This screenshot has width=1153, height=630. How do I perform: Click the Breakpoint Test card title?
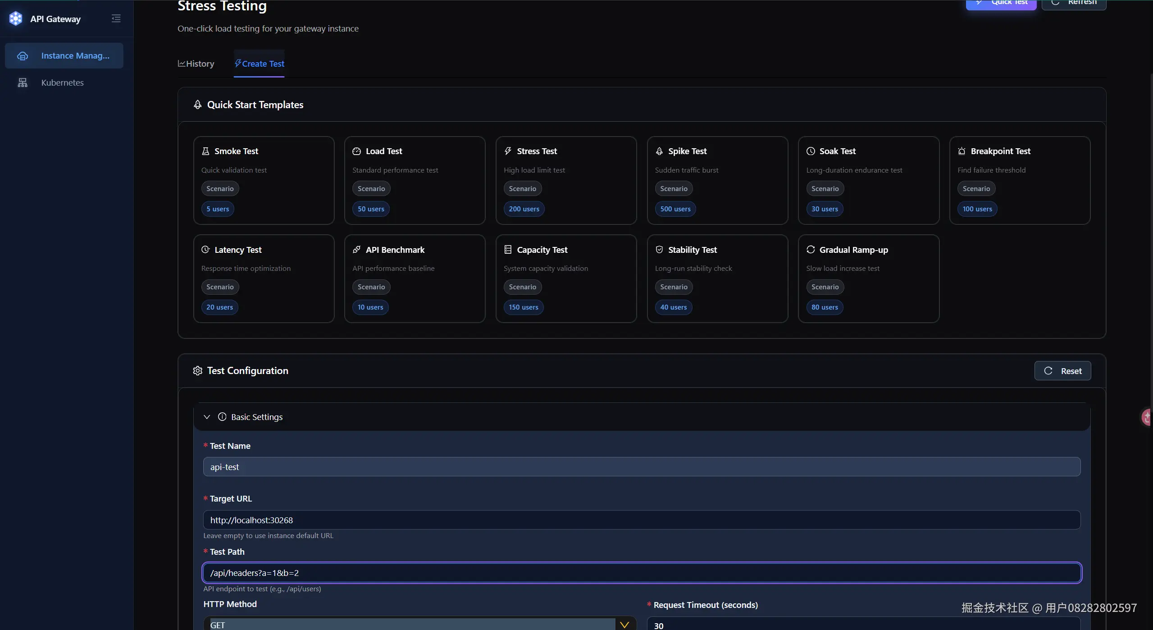[x=1001, y=151]
